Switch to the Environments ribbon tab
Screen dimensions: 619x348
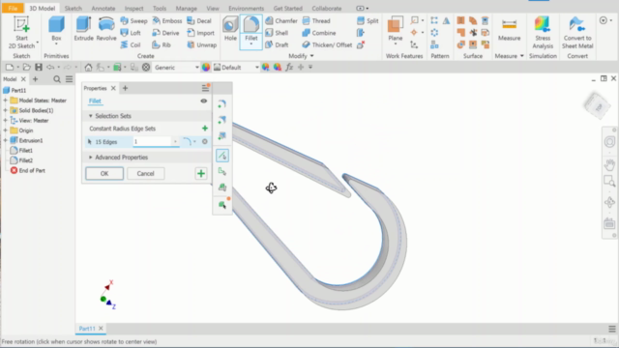[x=246, y=9]
